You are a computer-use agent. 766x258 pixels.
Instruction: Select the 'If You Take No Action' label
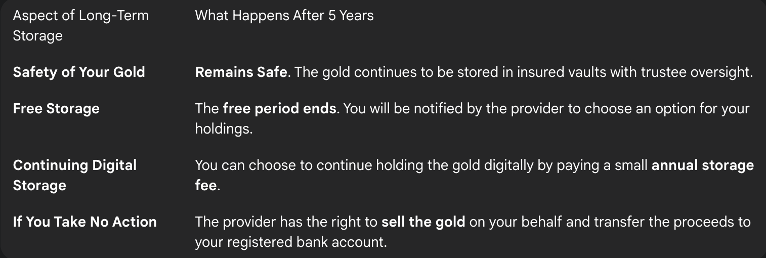click(x=85, y=222)
